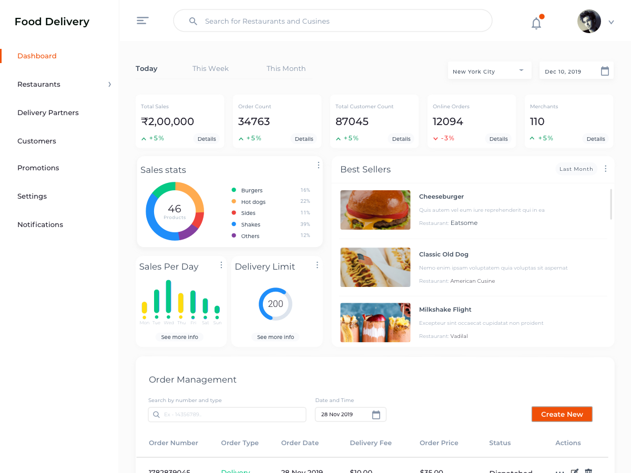This screenshot has height=473, width=631.
Task: Click the user profile avatar
Action: click(589, 22)
